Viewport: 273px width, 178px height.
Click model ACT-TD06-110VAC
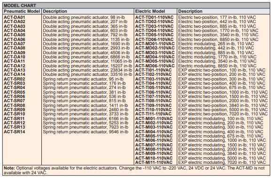154,40
